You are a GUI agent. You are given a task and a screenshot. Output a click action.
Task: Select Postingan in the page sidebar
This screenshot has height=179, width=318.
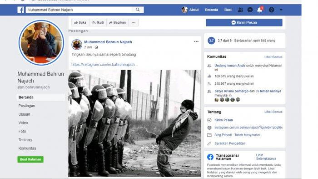tap(27, 106)
